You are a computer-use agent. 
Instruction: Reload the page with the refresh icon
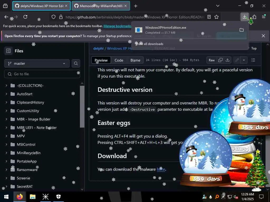(x=25, y=17)
